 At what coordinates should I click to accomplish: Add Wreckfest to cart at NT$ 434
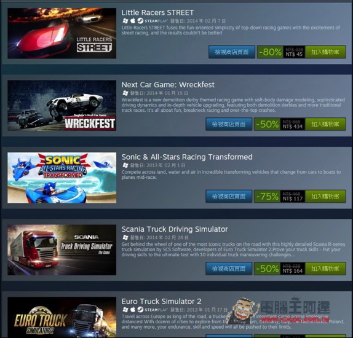tap(325, 124)
